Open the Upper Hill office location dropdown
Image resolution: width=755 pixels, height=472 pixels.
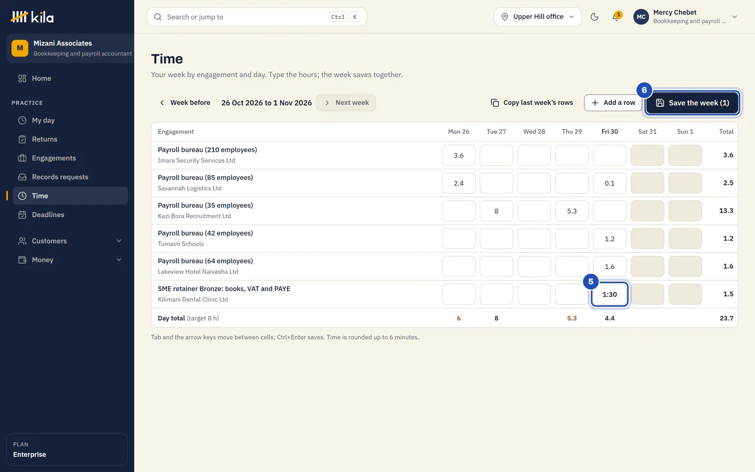537,17
